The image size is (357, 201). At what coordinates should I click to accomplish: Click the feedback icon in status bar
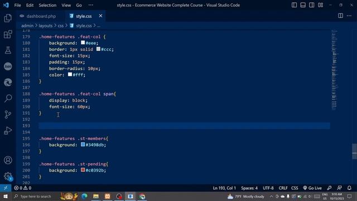(339, 188)
